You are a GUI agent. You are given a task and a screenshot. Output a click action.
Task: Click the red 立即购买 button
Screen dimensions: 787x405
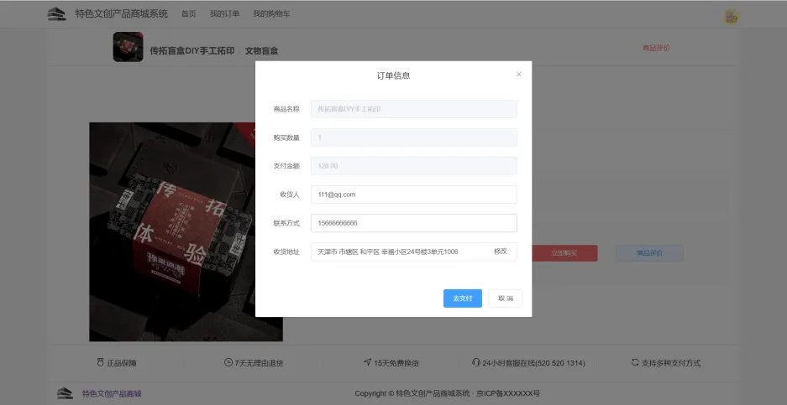tap(564, 252)
